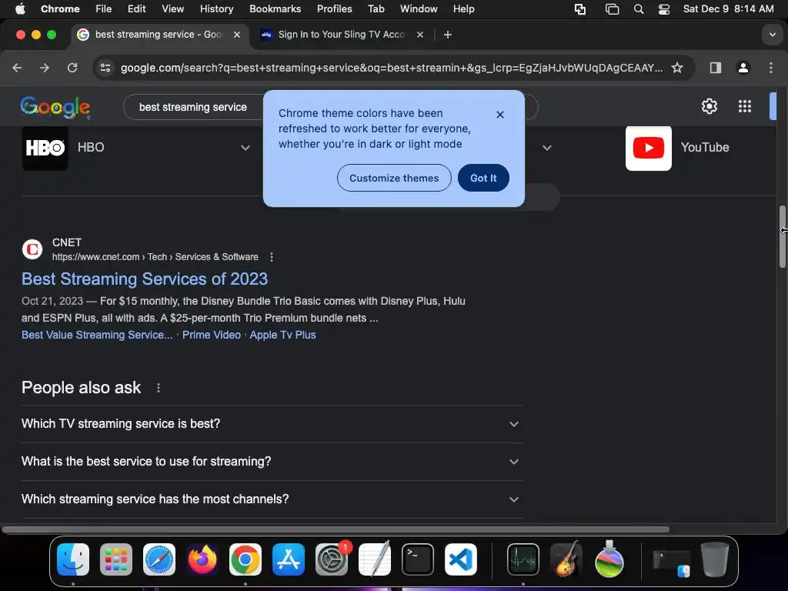Click the Google logo

[x=55, y=107]
